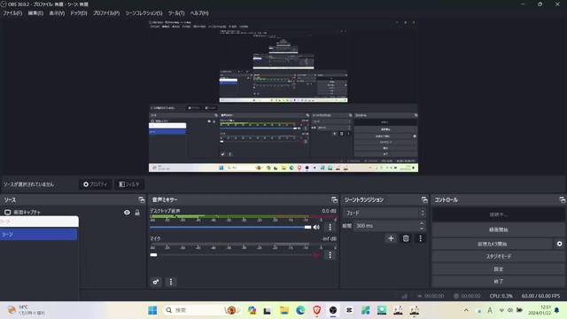The image size is (567, 319).
Task: Unmute the microphone red speaker icon
Action: pyautogui.click(x=316, y=255)
